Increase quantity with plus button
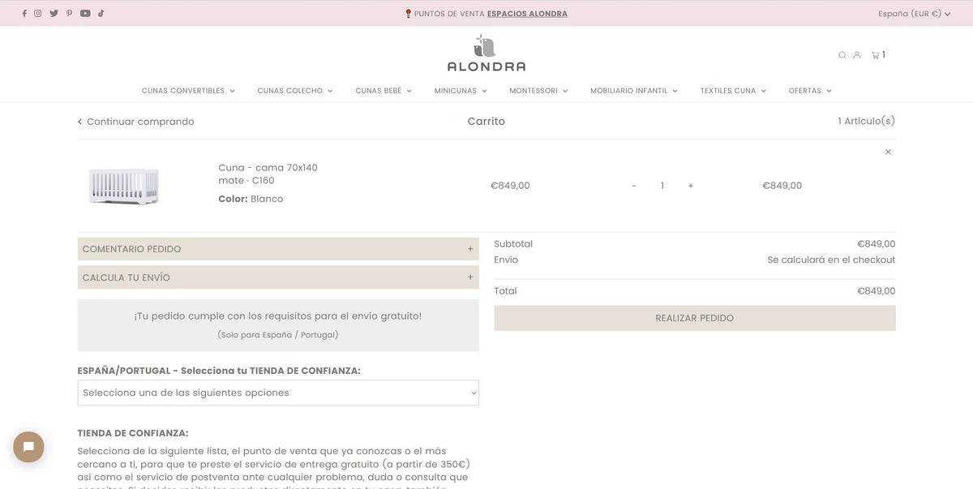The height and width of the screenshot is (489, 973). (691, 186)
